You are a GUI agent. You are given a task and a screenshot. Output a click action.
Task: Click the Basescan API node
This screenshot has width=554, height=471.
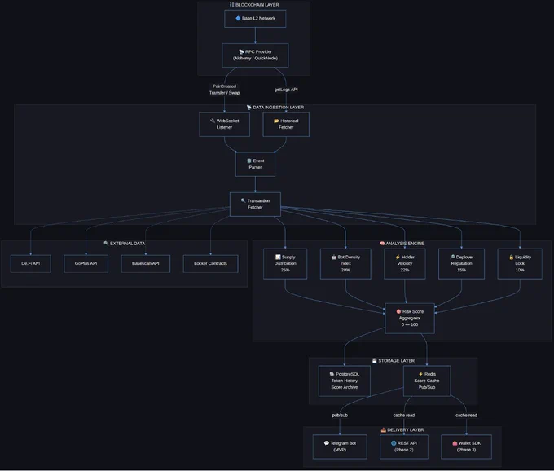pos(146,263)
